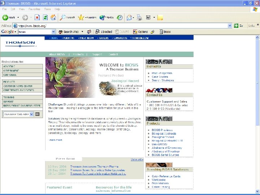Expand the Google search box dropdown
This screenshot has width=260, height=195.
click(53, 32)
